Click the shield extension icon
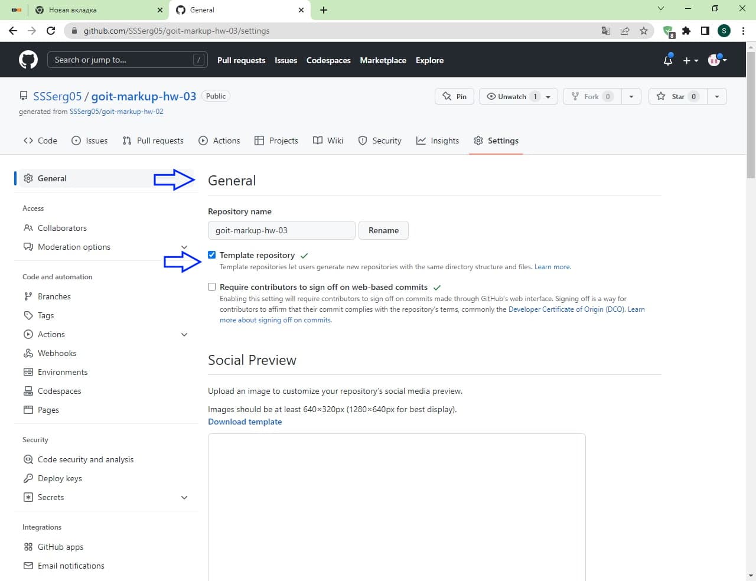The height and width of the screenshot is (581, 756). click(668, 31)
